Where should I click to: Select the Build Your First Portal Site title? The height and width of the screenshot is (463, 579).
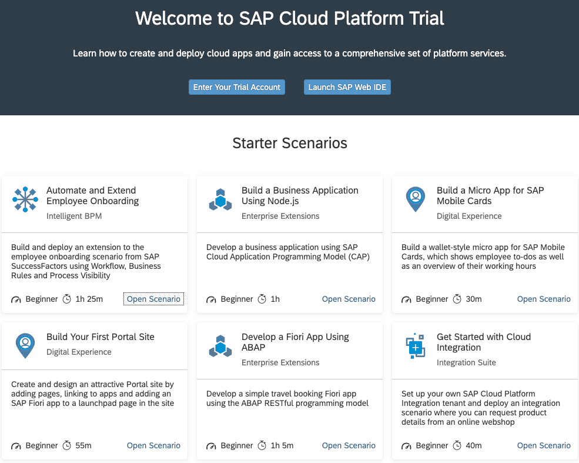tap(101, 337)
